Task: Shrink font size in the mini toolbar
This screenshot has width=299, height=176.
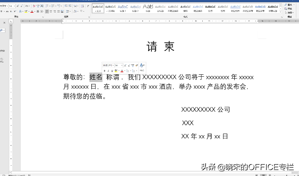Action: [129, 65]
